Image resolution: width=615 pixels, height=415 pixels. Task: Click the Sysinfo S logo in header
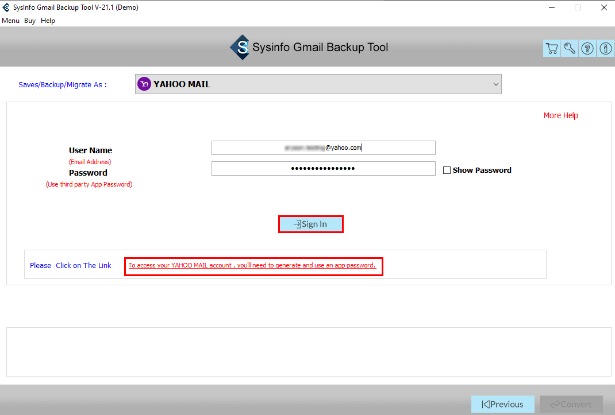(240, 48)
